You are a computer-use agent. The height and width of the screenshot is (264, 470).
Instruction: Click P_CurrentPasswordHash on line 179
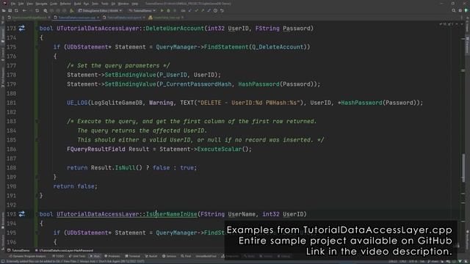point(195,84)
